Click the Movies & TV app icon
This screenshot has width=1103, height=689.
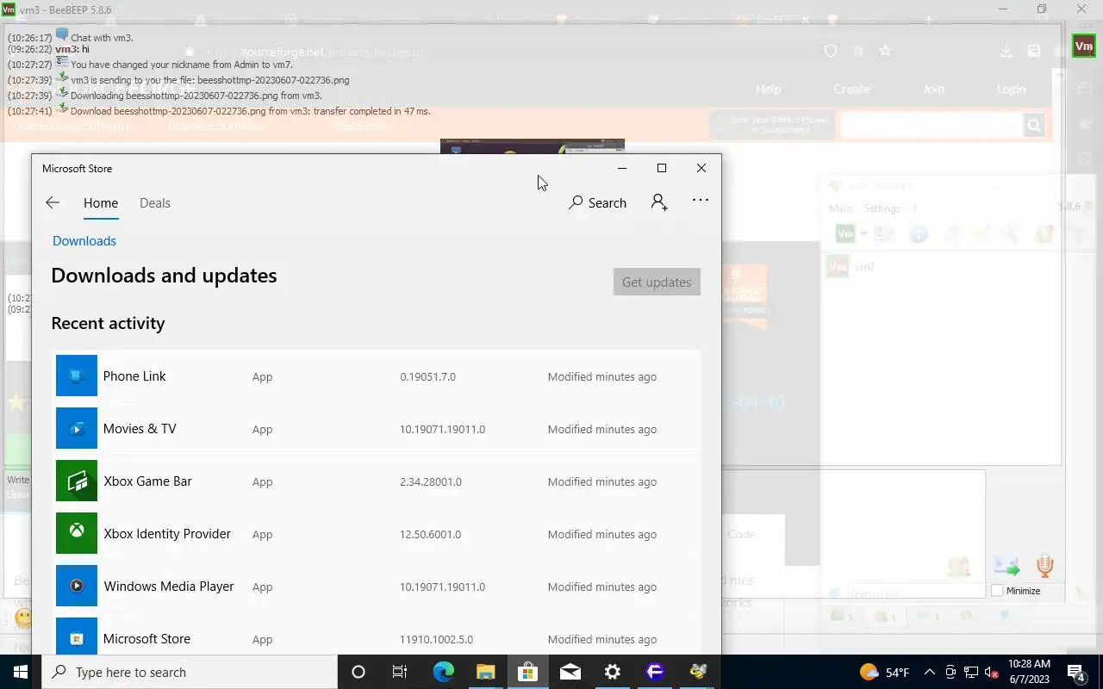coord(77,428)
